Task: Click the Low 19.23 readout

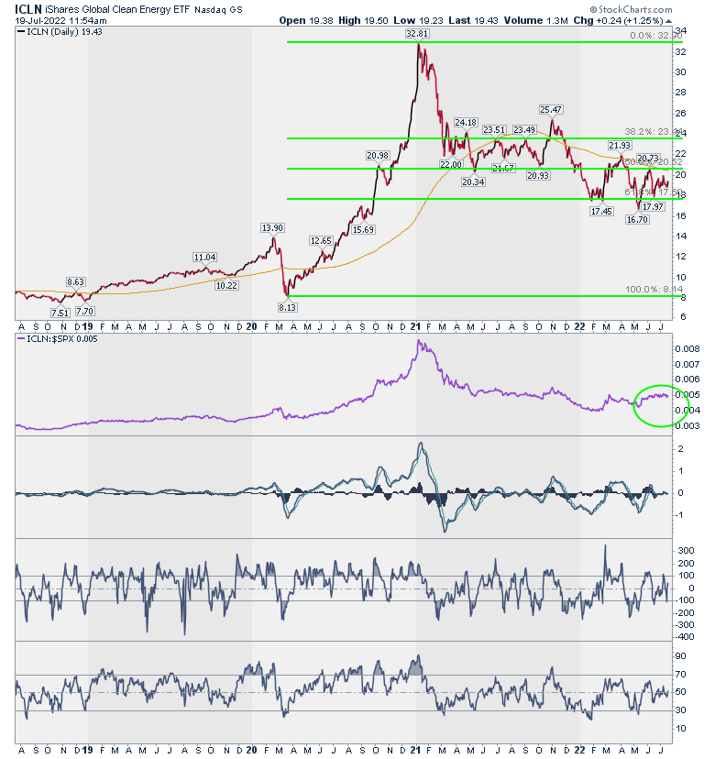Action: 418,21
